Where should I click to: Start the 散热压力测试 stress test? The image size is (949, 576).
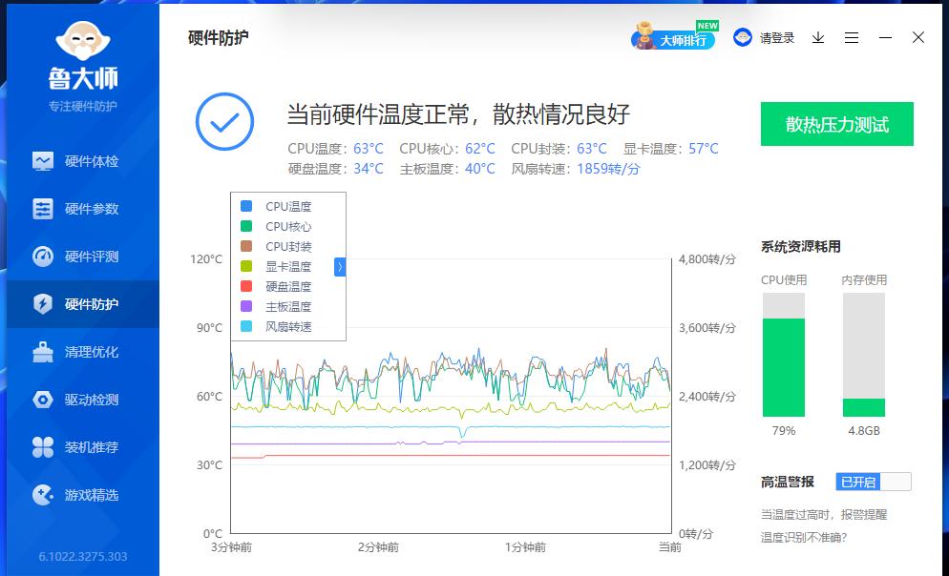coord(837,124)
